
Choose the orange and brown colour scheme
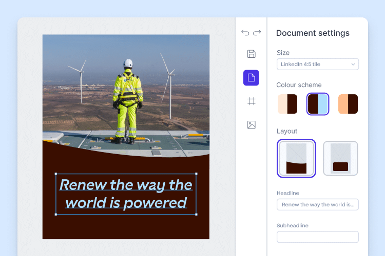click(348, 104)
